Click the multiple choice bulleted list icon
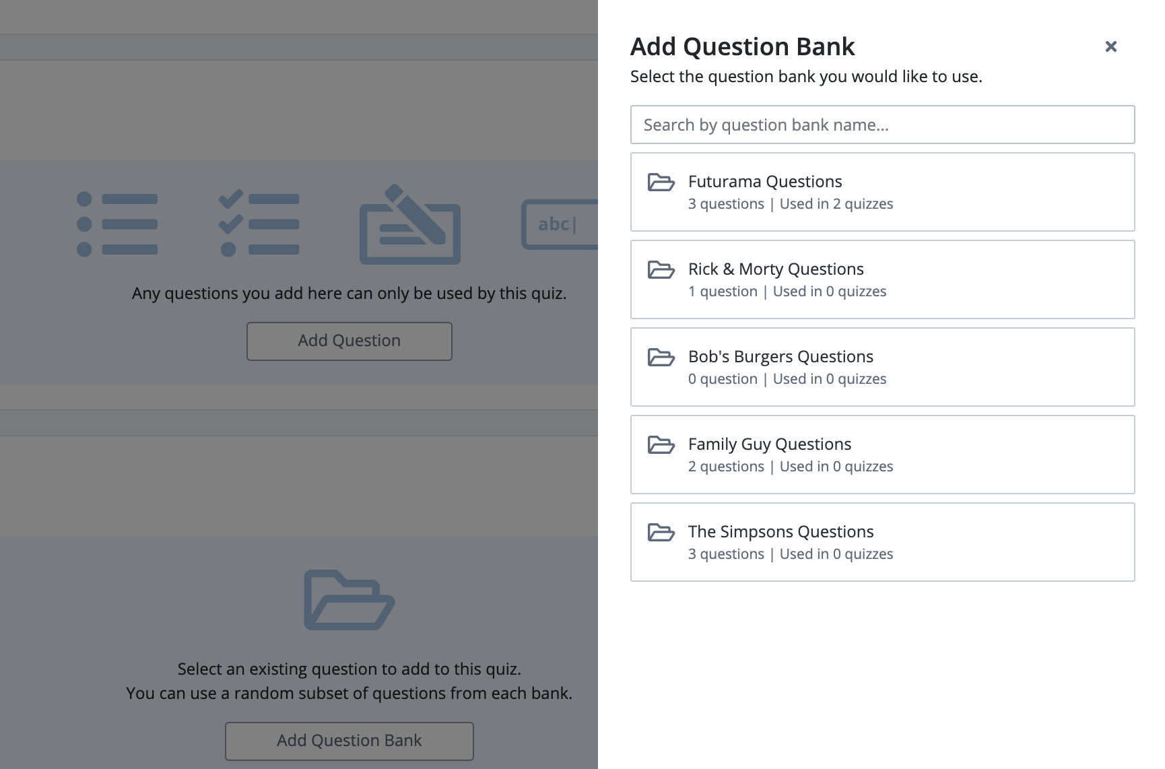1165x769 pixels. coord(117,224)
